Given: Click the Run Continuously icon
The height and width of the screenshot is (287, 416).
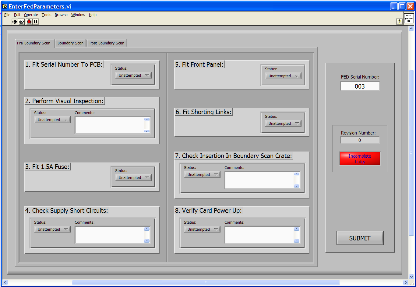Looking at the screenshot, I should 21,22.
